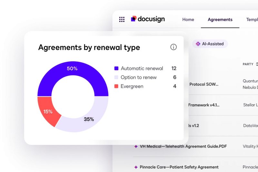
Task: Select the lavender 35% donut segment
Action: tap(89, 119)
